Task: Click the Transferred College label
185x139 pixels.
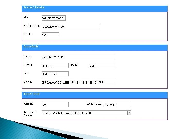Action: 30,114
